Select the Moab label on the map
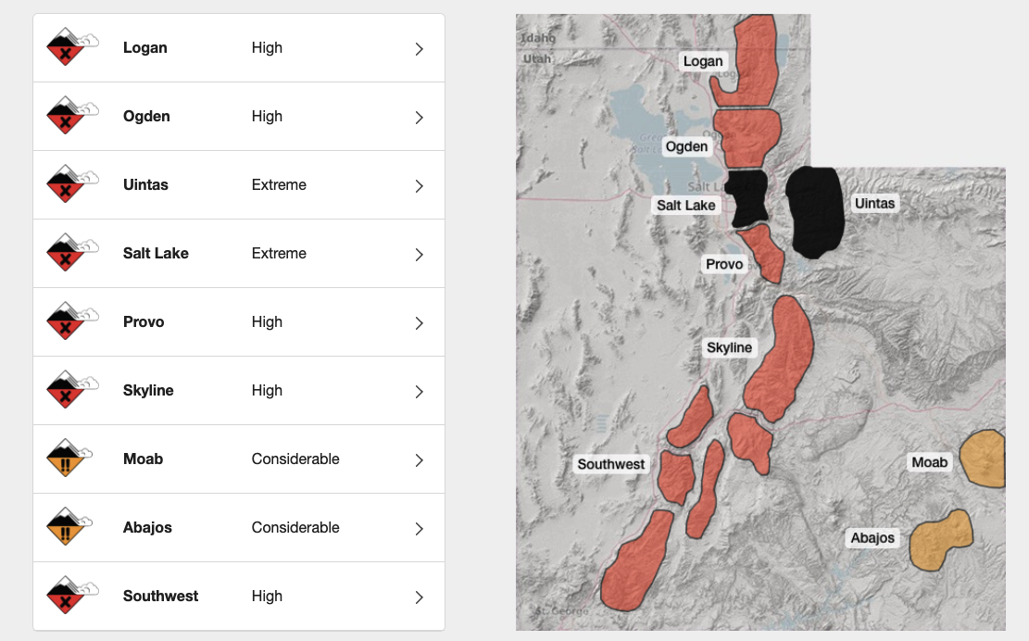The image size is (1029, 641). (929, 462)
